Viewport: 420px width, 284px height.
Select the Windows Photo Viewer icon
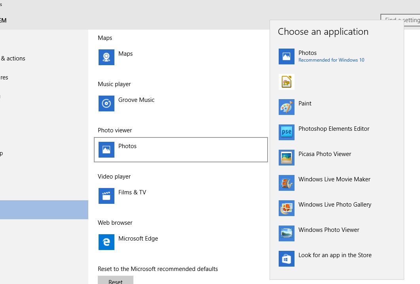tap(286, 233)
